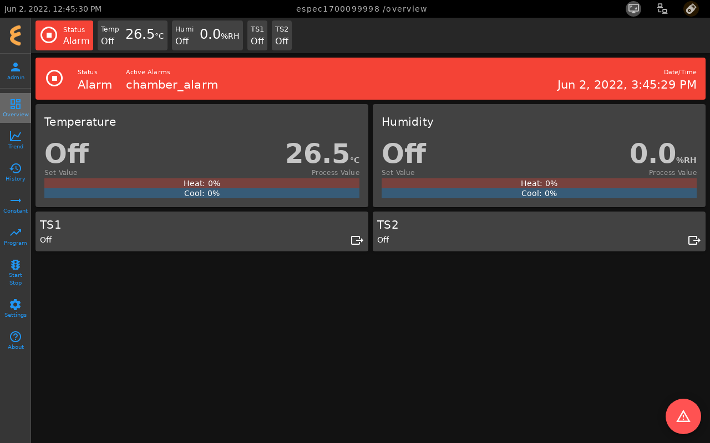Screen dimensions: 710x443
Task: Open the About help icon
Action: point(16,340)
